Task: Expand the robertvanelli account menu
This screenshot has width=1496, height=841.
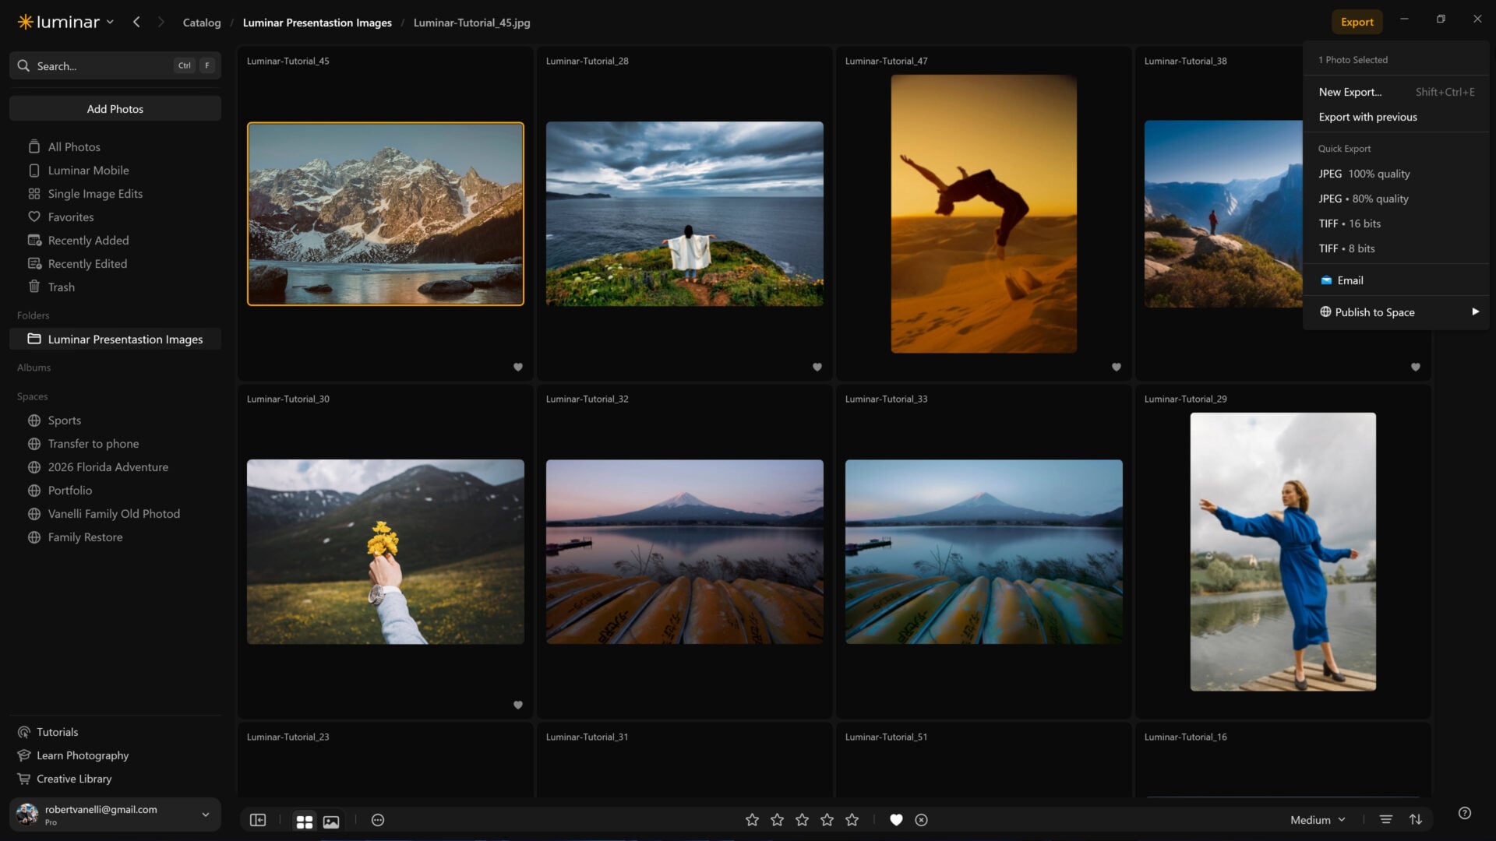Action: [x=115, y=815]
